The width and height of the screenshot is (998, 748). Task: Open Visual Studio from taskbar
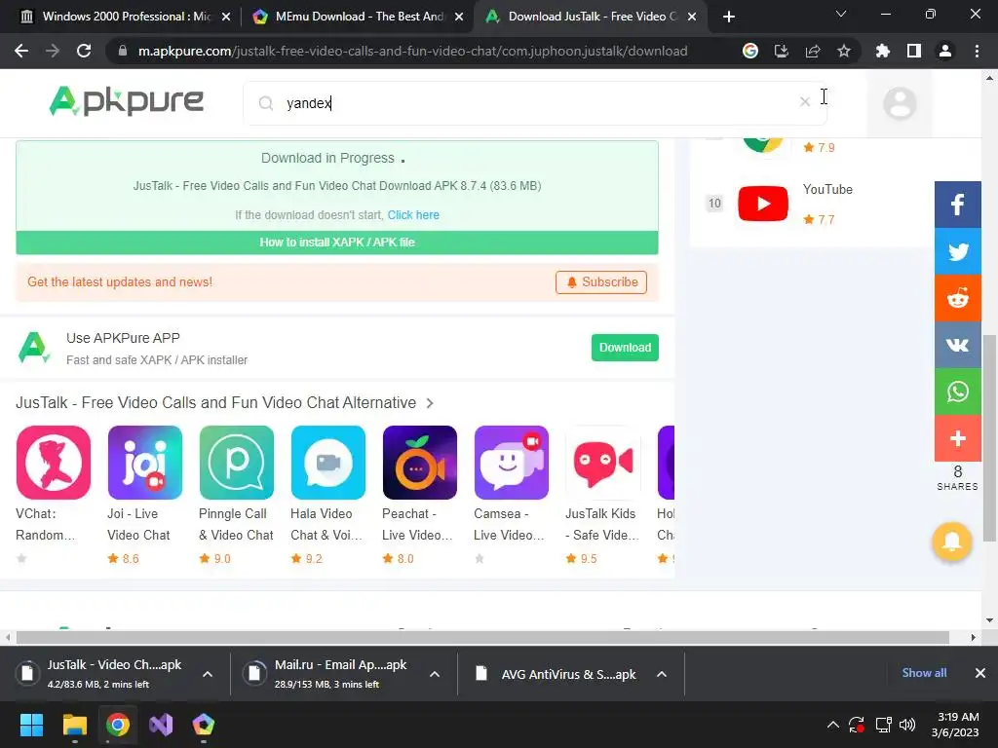pyautogui.click(x=161, y=725)
